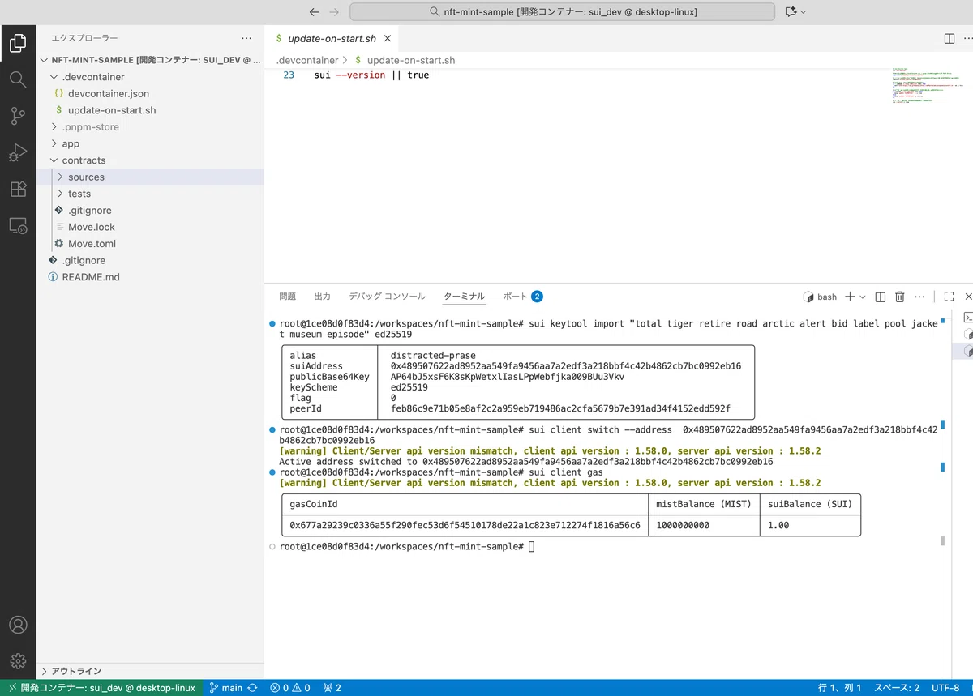Create a new terminal with plus icon
973x696 pixels.
click(850, 297)
